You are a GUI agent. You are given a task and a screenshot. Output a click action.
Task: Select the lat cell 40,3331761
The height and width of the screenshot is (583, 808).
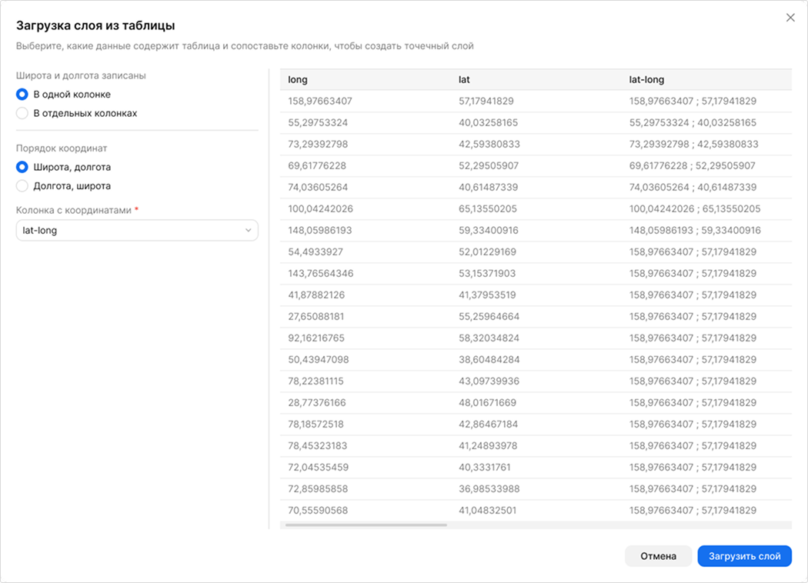(x=485, y=468)
